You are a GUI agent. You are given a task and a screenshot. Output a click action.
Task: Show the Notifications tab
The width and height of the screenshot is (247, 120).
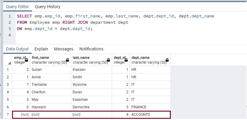pyautogui.click(x=91, y=49)
